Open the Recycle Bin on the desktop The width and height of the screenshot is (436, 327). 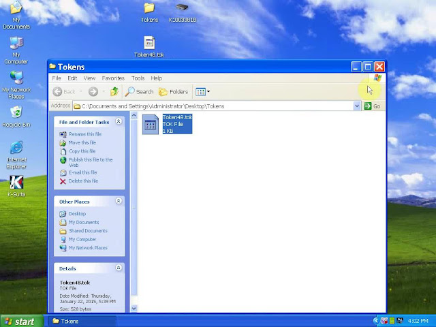[x=16, y=116]
